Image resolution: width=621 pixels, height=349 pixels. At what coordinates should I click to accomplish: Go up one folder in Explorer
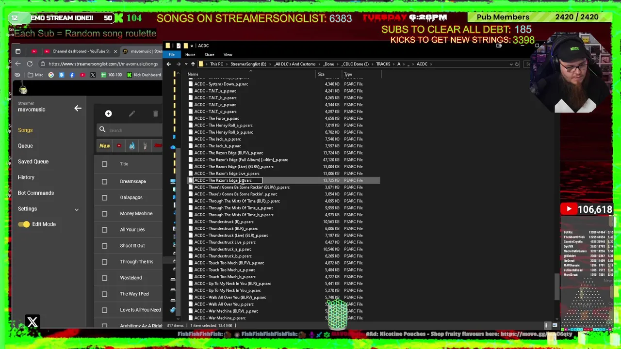tap(193, 64)
